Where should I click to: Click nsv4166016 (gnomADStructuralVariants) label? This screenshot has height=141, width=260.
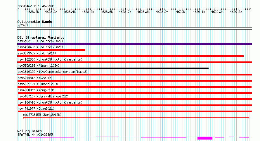(50, 102)
